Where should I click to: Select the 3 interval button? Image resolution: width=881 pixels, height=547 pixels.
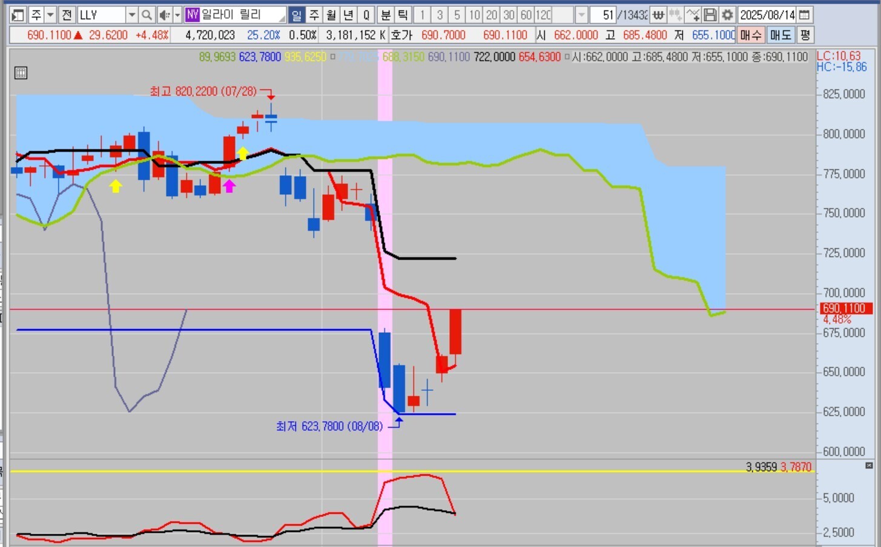pos(440,15)
